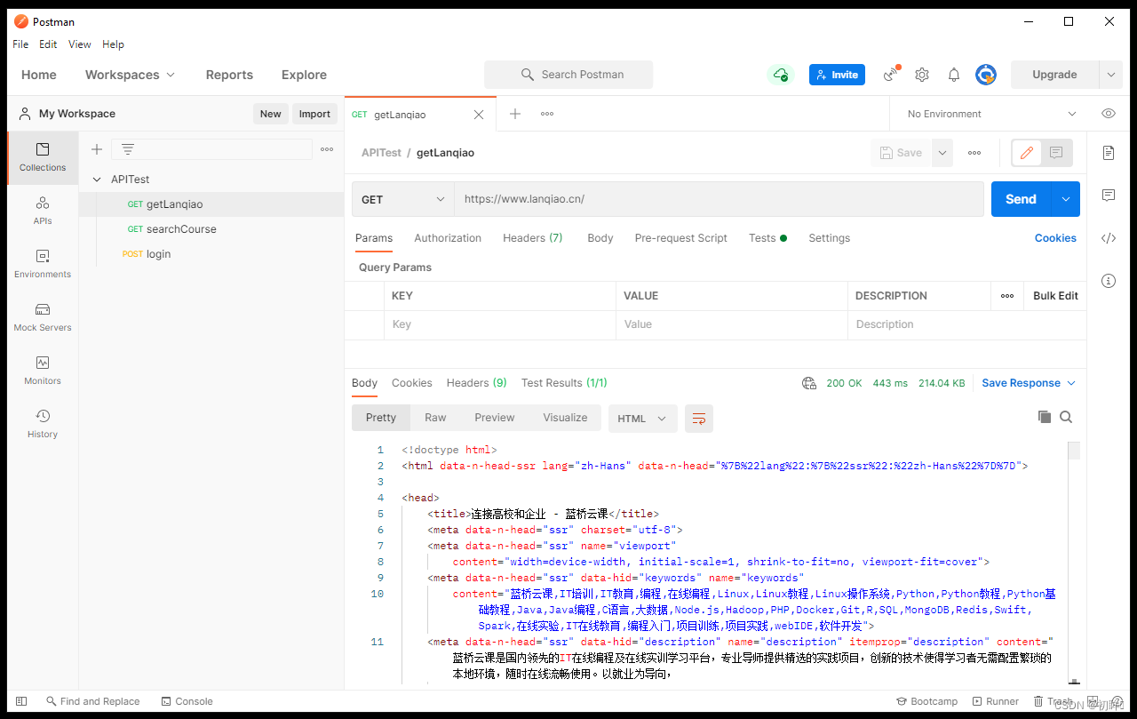Switch to comment mode toggle

(1056, 153)
